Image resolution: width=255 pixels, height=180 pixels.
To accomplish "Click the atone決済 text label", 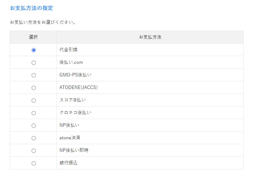I will coord(70,138).
